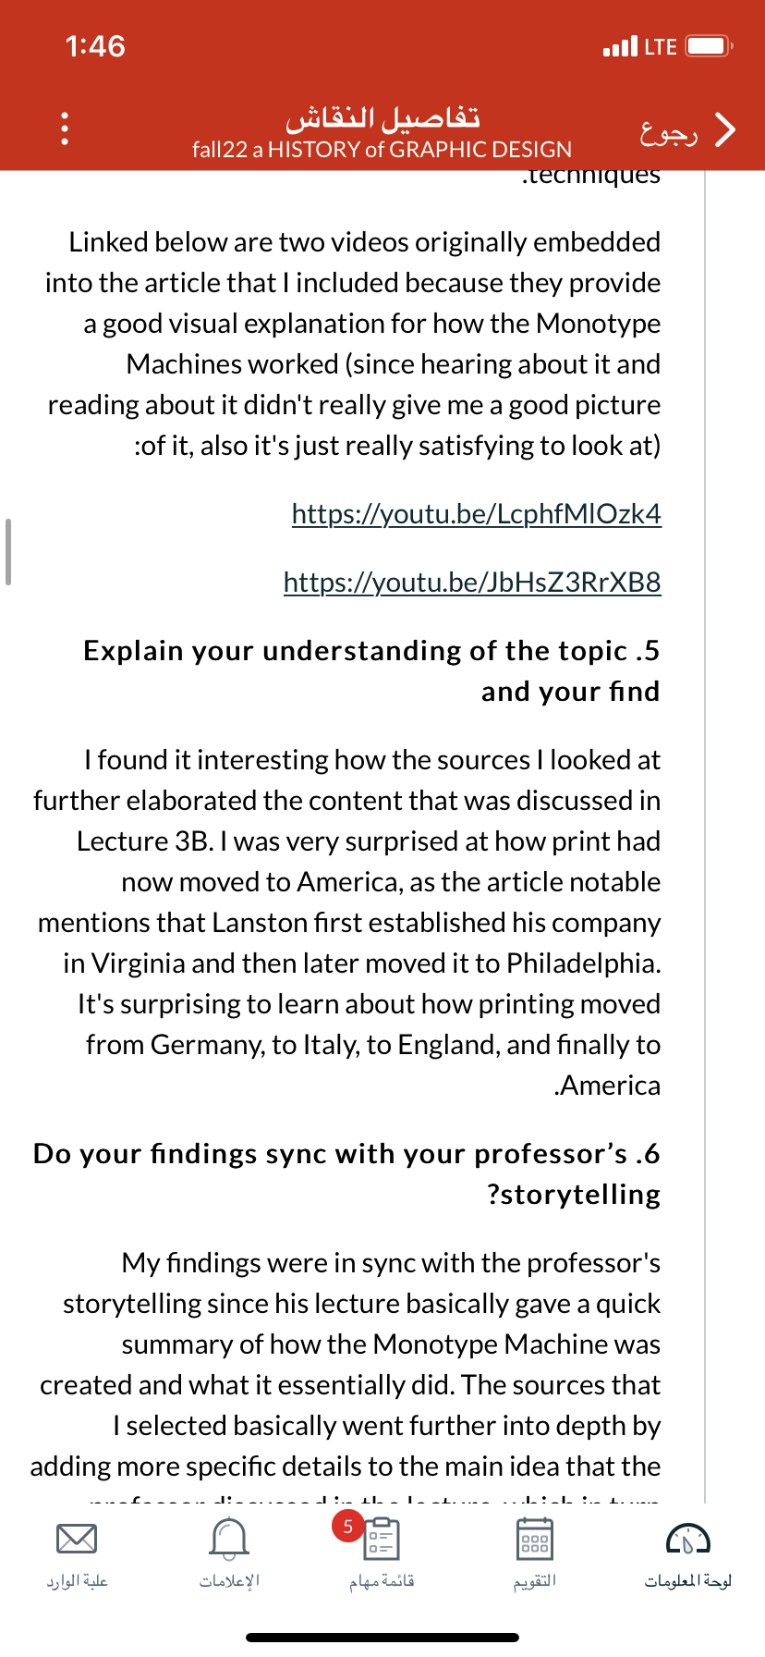Tap the gray scroll indicator at left edge

7,552
